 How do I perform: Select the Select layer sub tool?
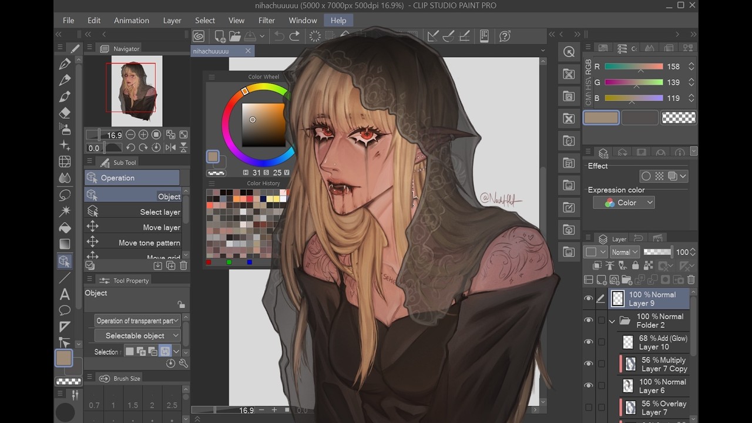click(x=133, y=212)
